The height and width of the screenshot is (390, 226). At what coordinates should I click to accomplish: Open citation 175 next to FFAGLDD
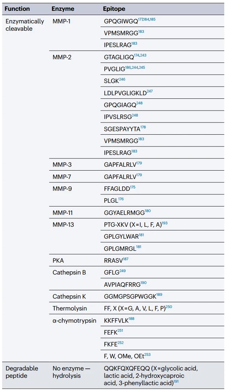(x=133, y=187)
